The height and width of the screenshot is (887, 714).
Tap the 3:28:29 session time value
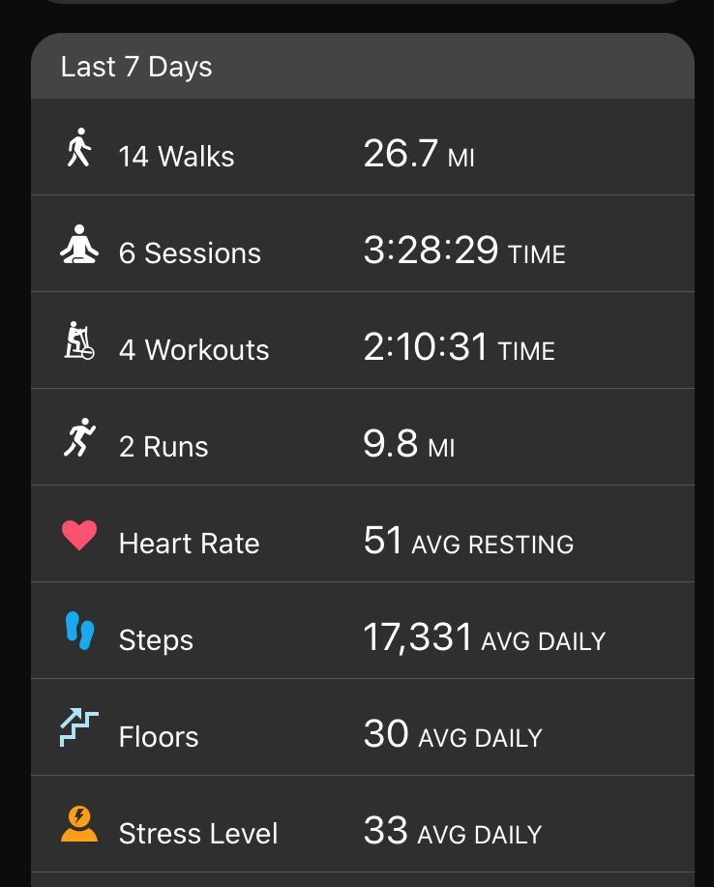(x=464, y=251)
